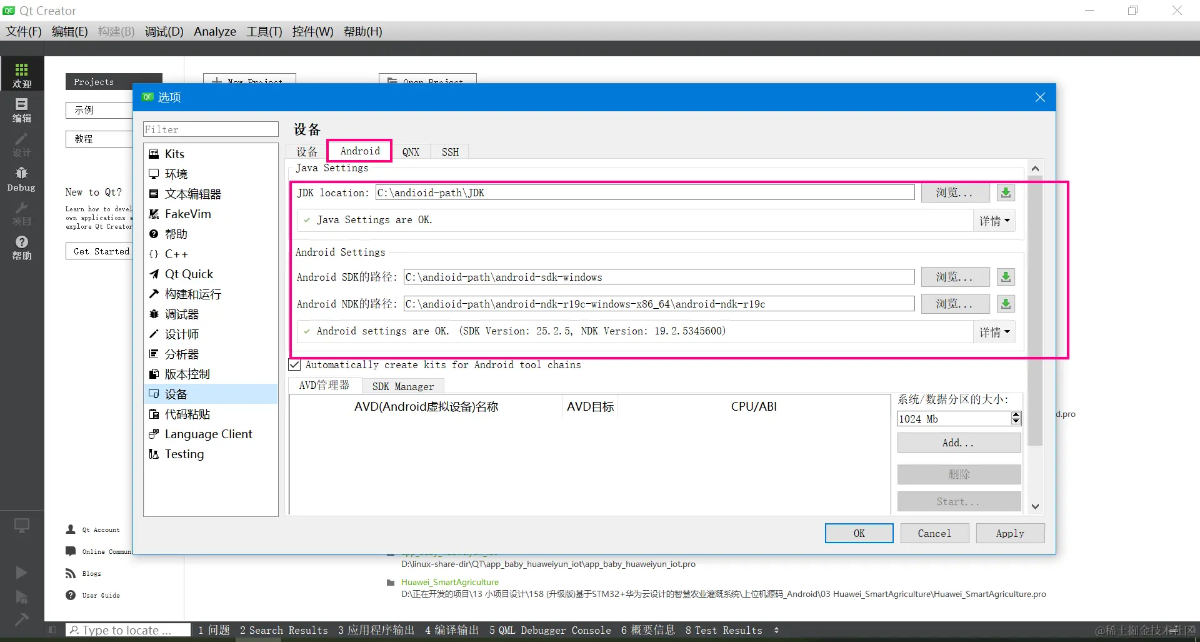The image size is (1200, 642).
Task: Click the Android SDK path field
Action: coord(659,277)
